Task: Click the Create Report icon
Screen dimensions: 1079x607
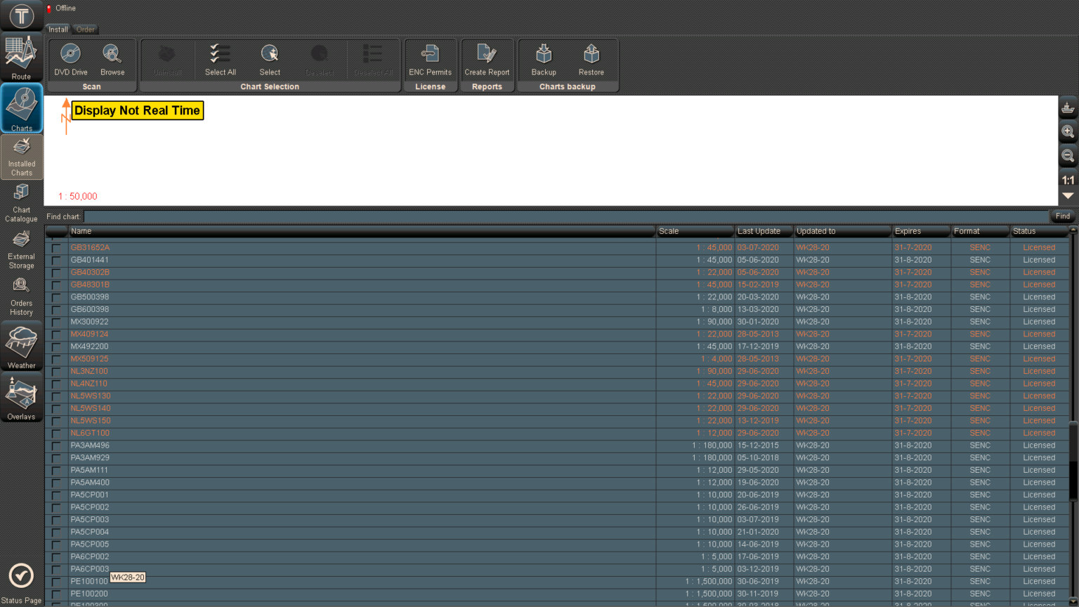Action: [x=487, y=55]
